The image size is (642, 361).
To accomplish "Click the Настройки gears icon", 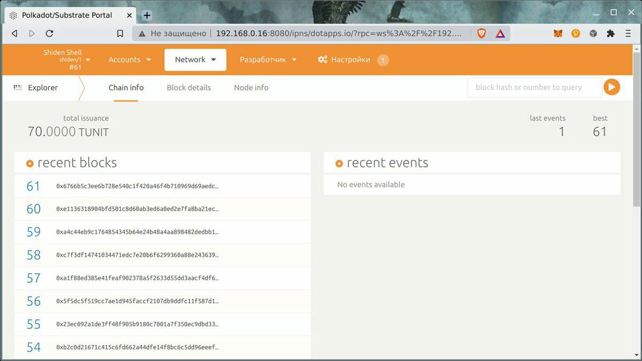I will point(323,59).
